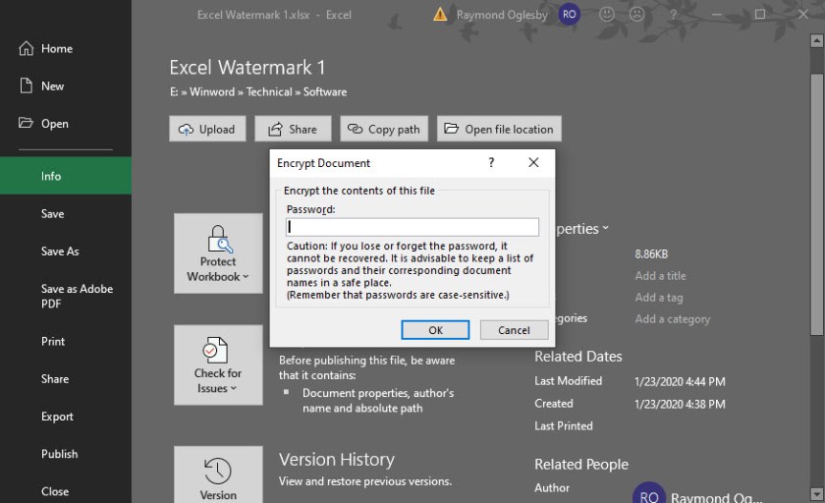Click the New document page icon
This screenshot has width=825, height=503.
(x=26, y=85)
